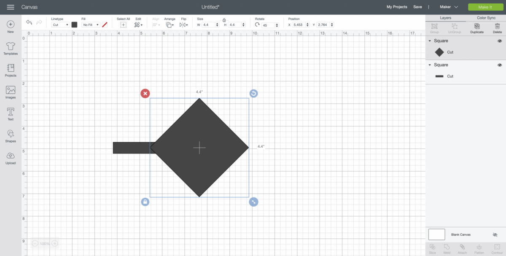Viewport: 506px width, 256px height.
Task: Switch to the Color Sync tab
Action: pyautogui.click(x=486, y=18)
